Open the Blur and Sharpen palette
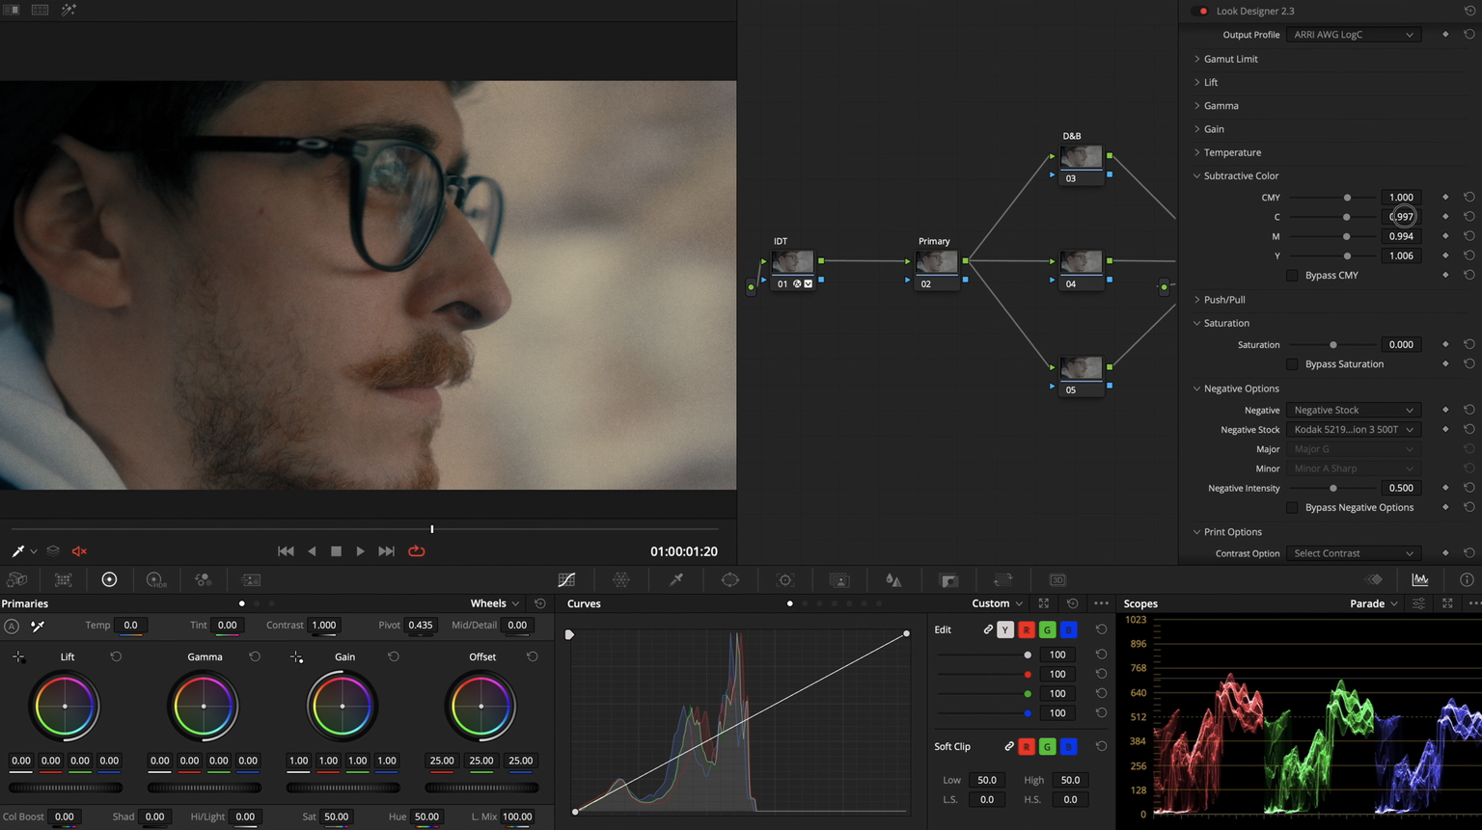The image size is (1482, 830). tap(893, 579)
